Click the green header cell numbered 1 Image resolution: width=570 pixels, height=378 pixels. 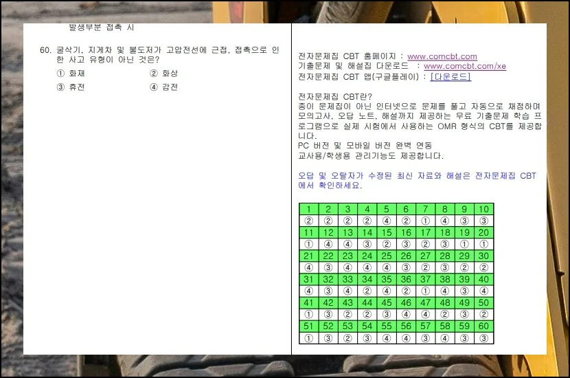point(309,209)
